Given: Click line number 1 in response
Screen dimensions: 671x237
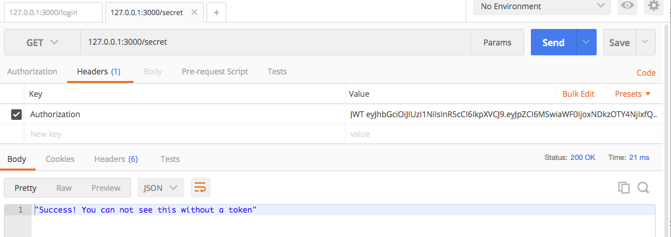Looking at the screenshot, I should click(x=20, y=210).
